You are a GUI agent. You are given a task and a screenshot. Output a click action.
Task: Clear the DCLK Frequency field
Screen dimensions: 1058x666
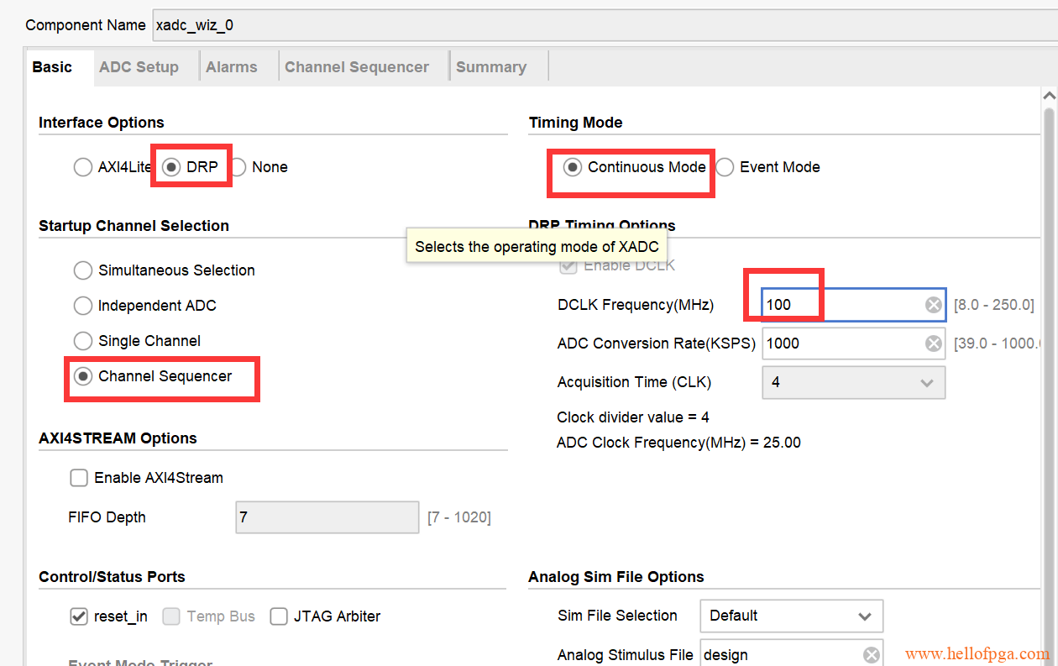933,305
